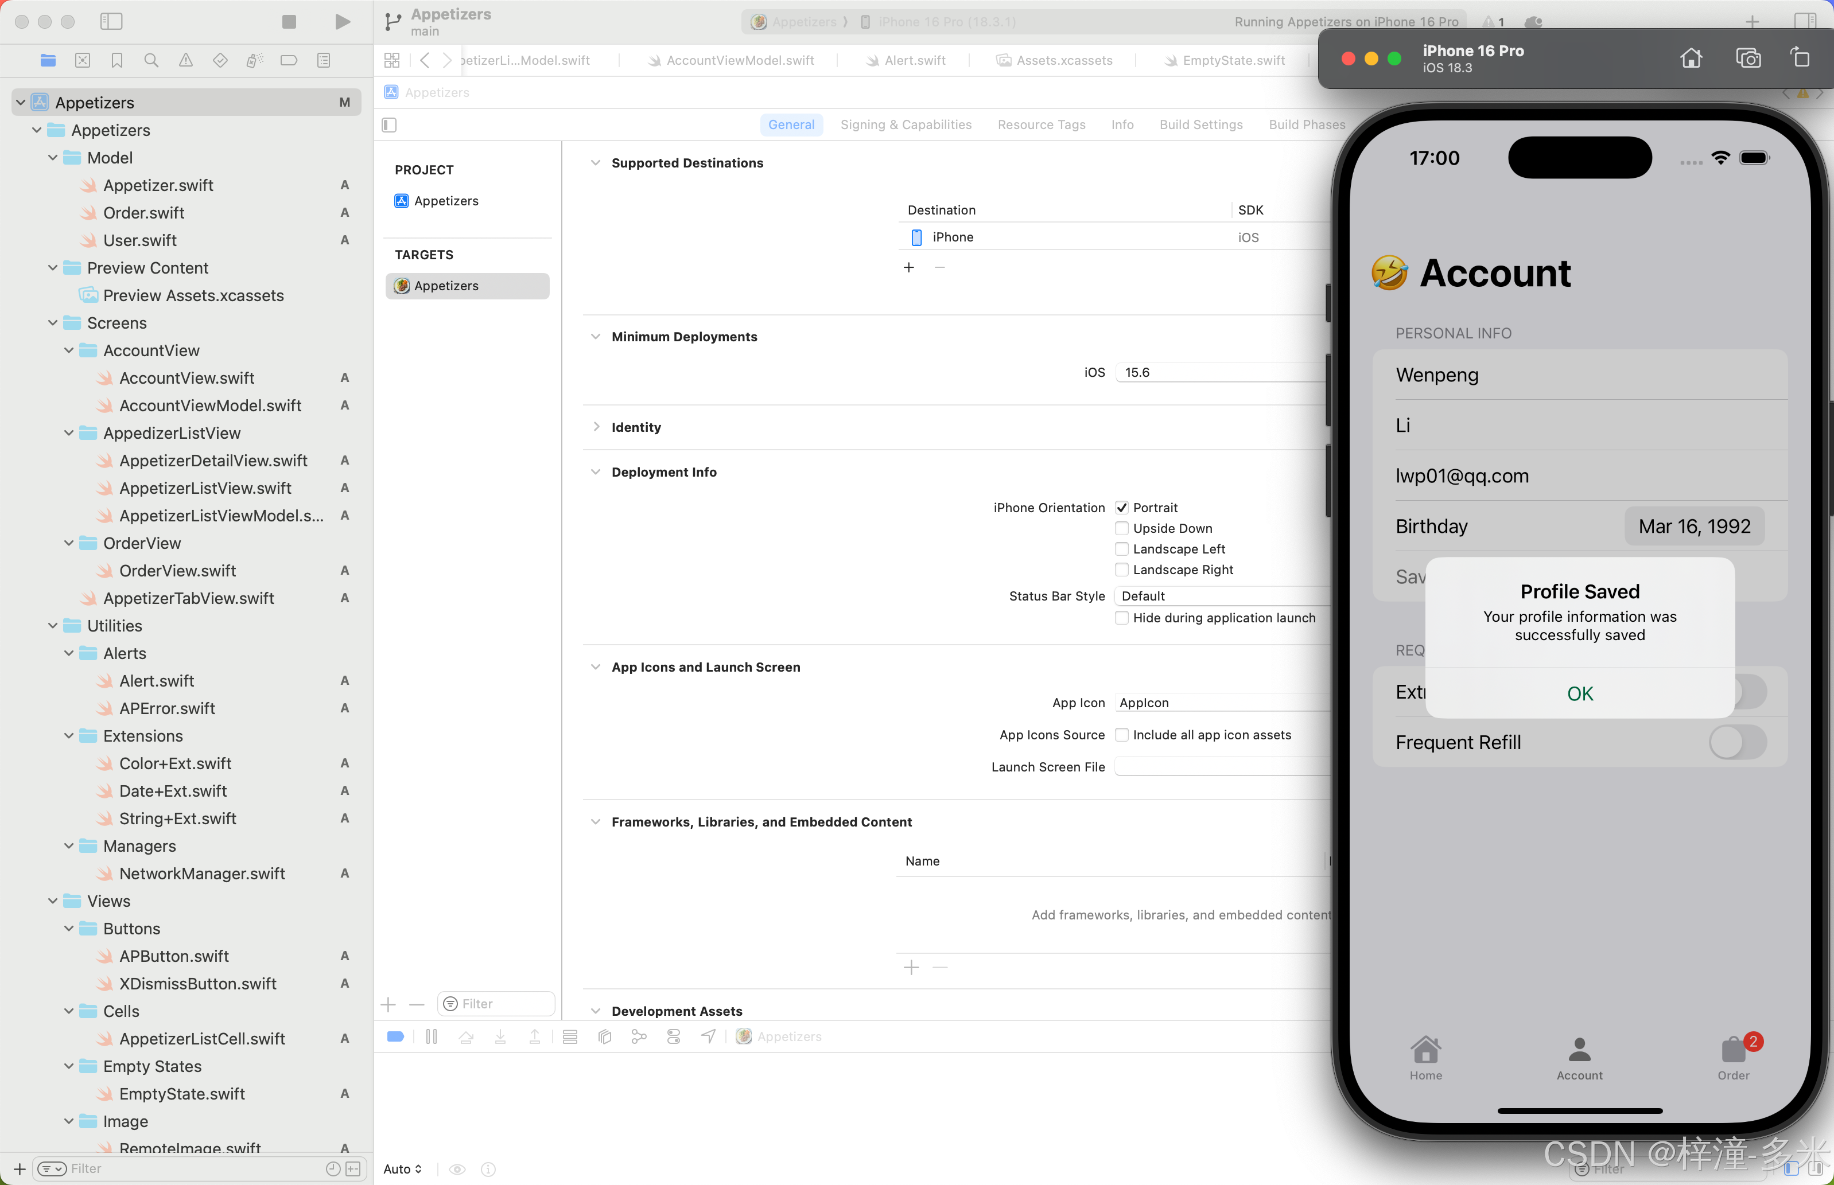Collapse the Screens folder in navigator
Screen dimensions: 1834x1185
click(x=52, y=323)
